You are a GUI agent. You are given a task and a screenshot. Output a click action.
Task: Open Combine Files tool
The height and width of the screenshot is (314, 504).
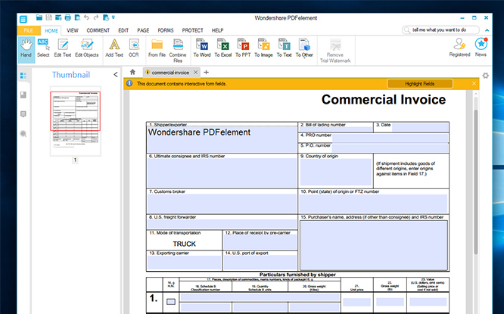pos(178,51)
